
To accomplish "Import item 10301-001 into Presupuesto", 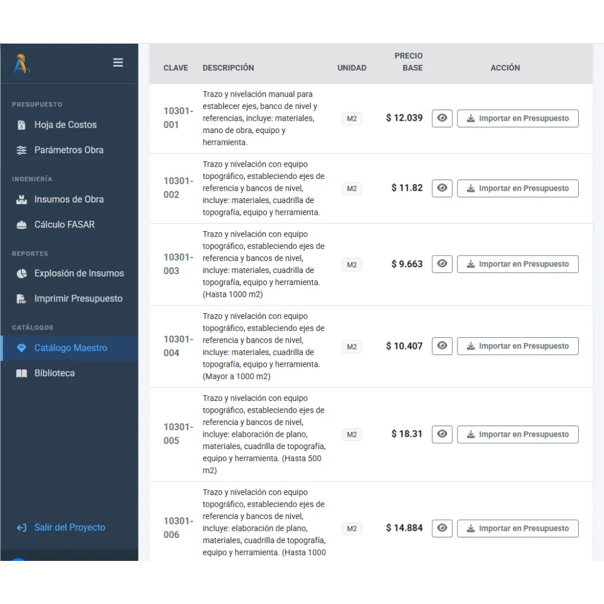I will [518, 118].
